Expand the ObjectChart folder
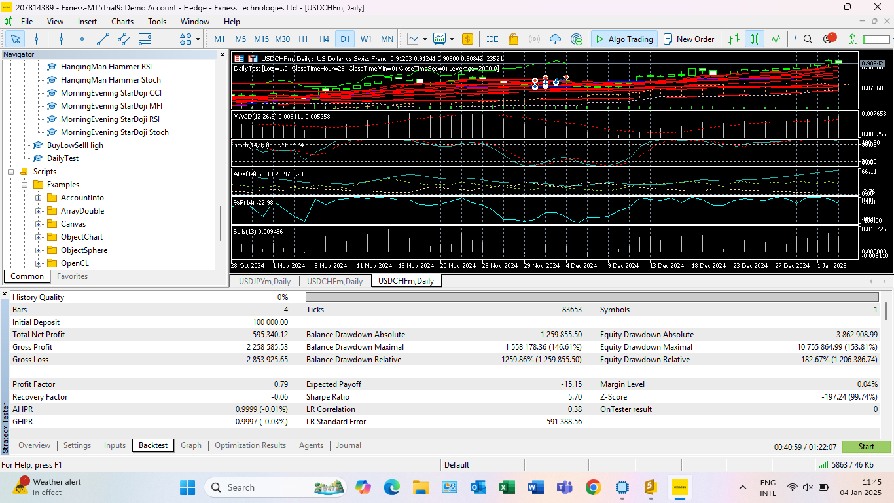This screenshot has height=503, width=894. coord(39,237)
